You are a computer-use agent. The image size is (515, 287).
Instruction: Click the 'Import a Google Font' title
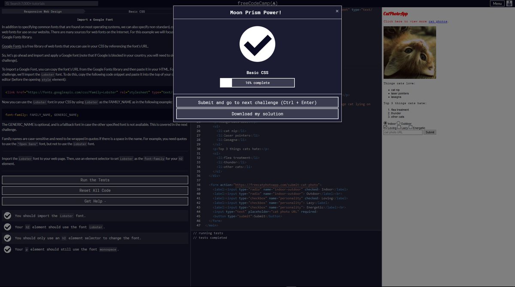(95, 20)
